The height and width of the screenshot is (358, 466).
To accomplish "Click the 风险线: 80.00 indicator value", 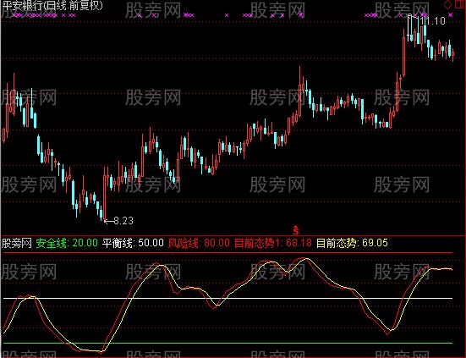I will click(x=199, y=243).
